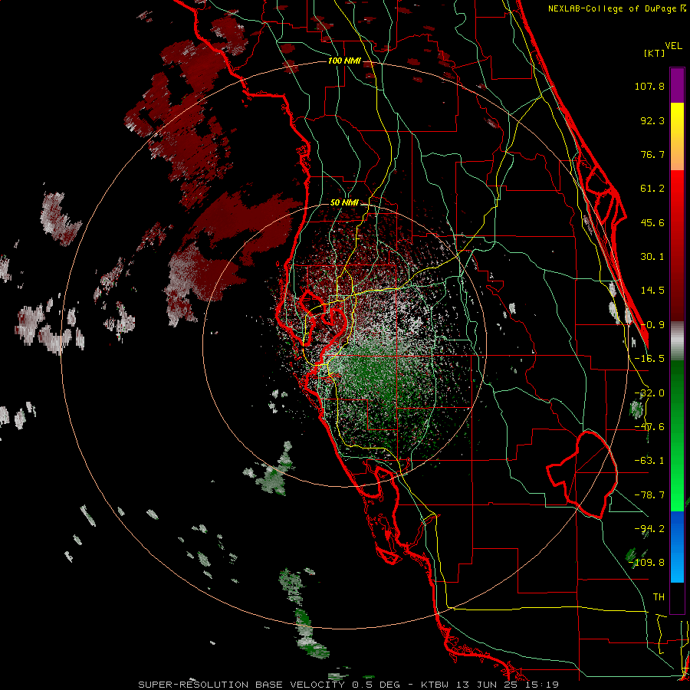Screen dimensions: 690x690
Task: Click the TH threshold label in legend
Action: pos(659,597)
